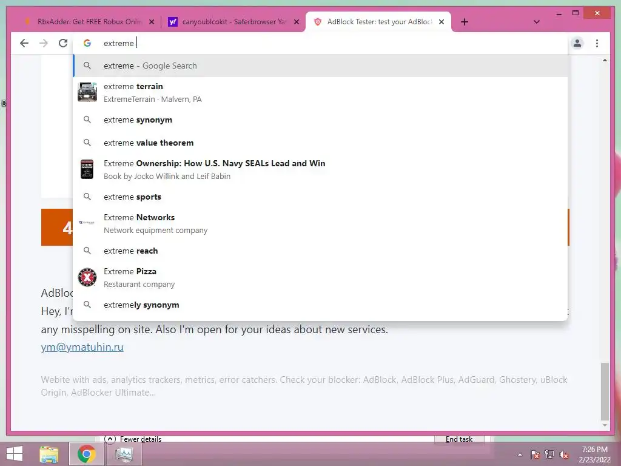Close the RbxAdder tab
621x466 pixels.
click(151, 22)
